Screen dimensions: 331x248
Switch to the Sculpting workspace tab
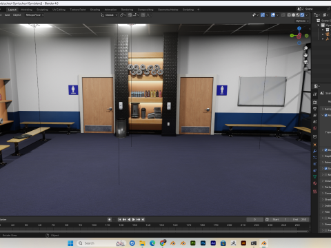[x=42, y=10]
